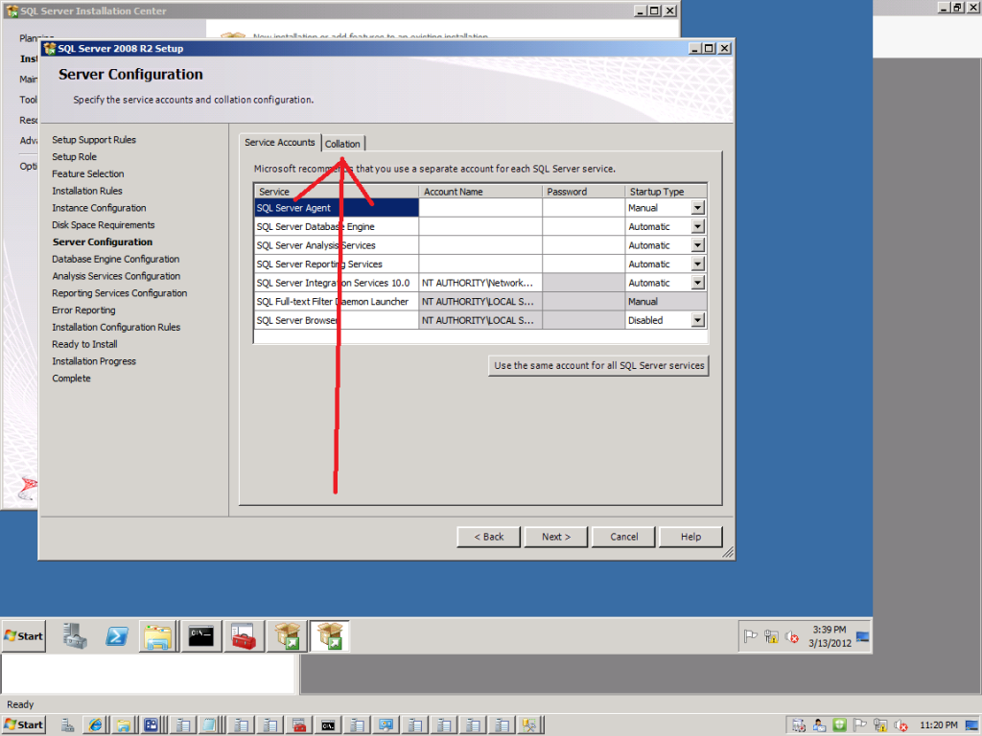This screenshot has width=982, height=736.
Task: Open Server Manager from the inner taskbar
Action: (75, 636)
